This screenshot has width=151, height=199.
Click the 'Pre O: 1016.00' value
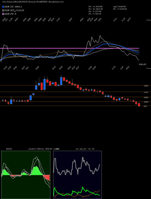click(x=95, y=7)
